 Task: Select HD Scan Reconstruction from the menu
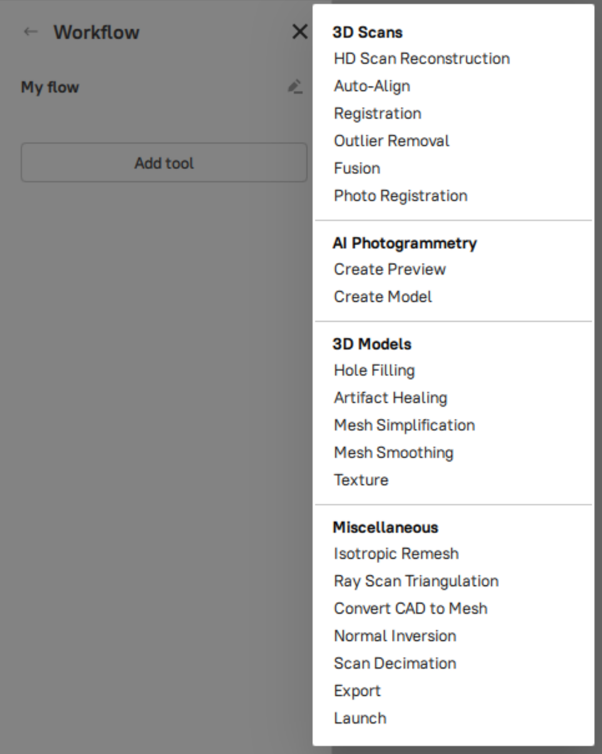(421, 58)
